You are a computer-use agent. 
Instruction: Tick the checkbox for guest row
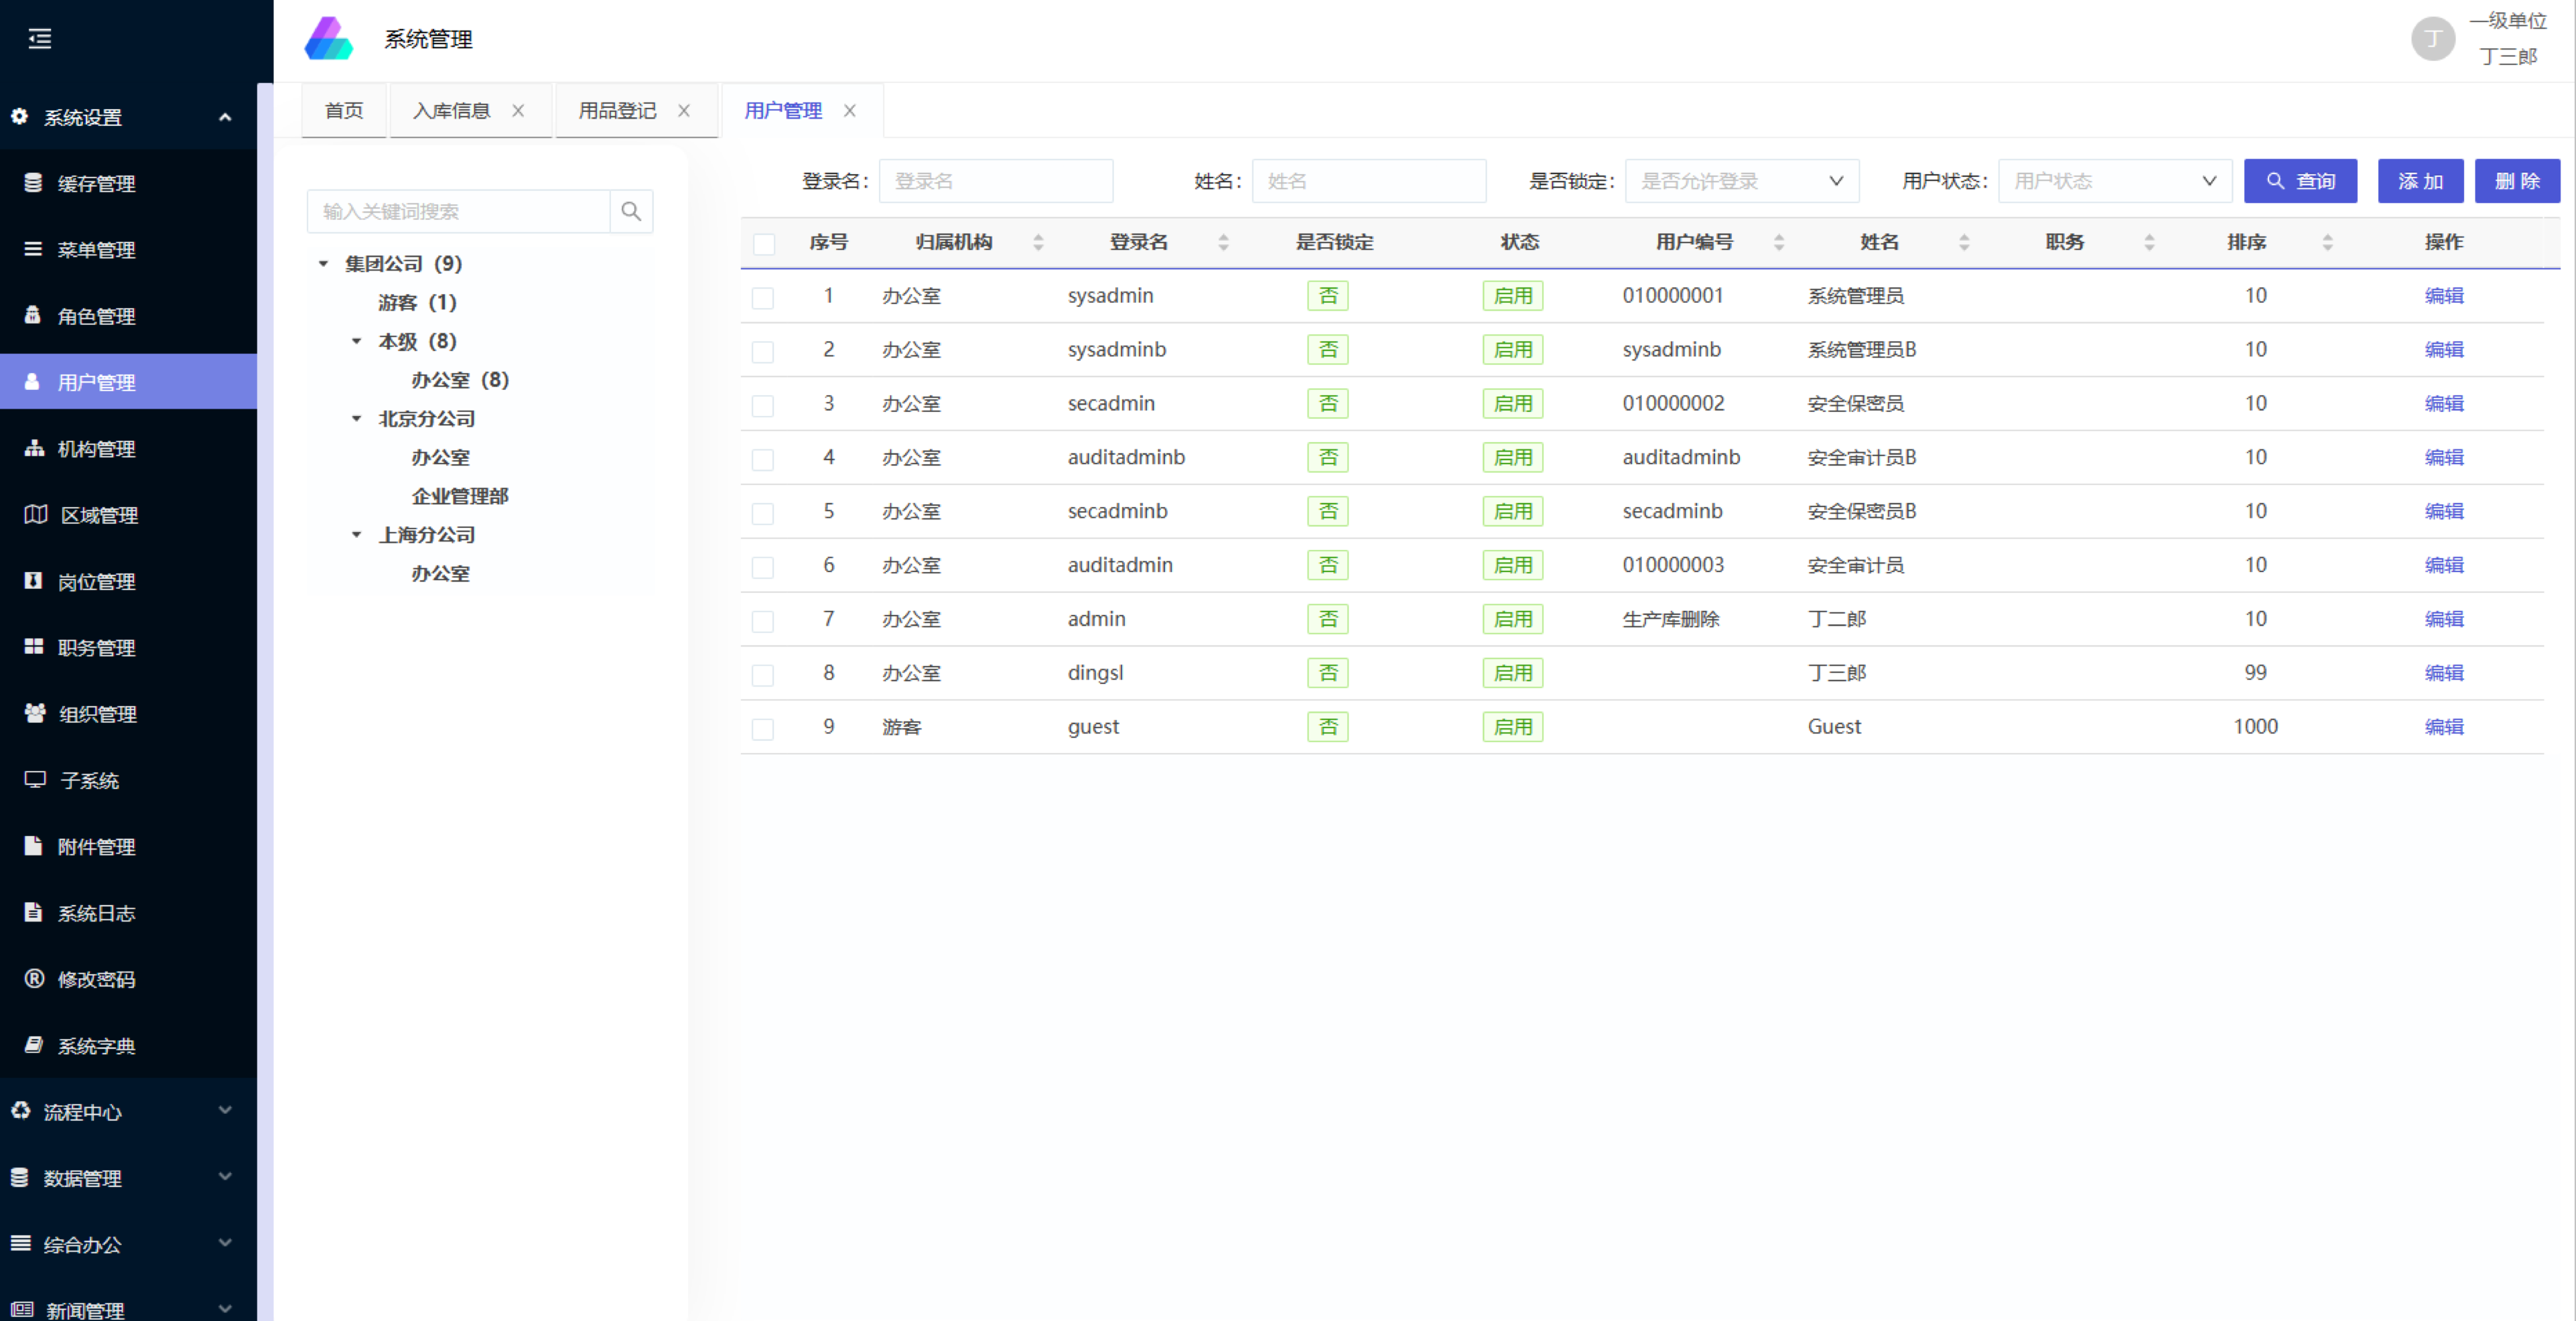pyautogui.click(x=763, y=728)
